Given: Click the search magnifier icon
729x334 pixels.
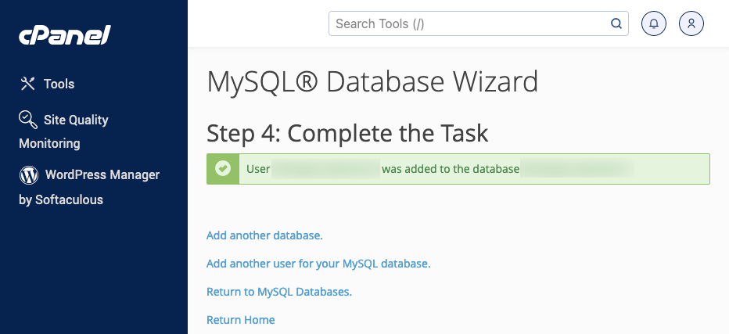Looking at the screenshot, I should 616,23.
